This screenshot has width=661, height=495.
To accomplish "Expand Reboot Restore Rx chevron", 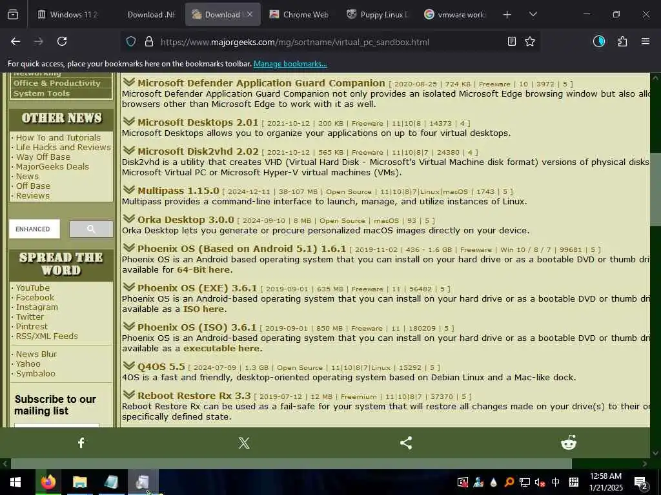I will coord(129,395).
